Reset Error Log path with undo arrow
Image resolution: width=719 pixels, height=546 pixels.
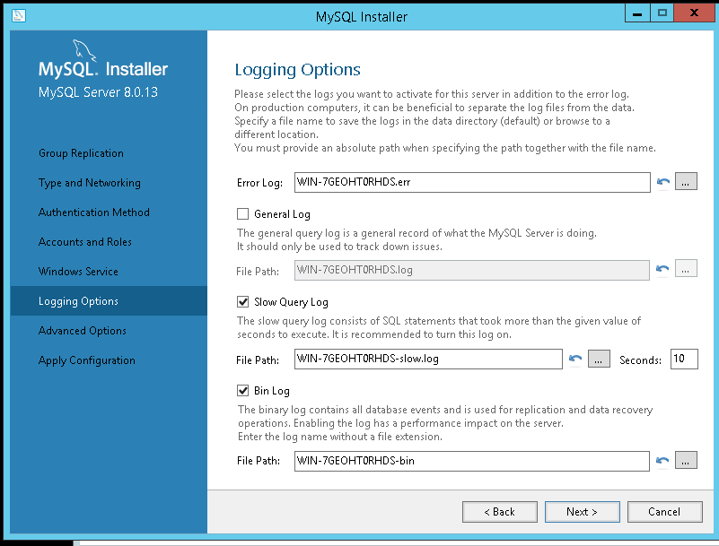coord(663,182)
